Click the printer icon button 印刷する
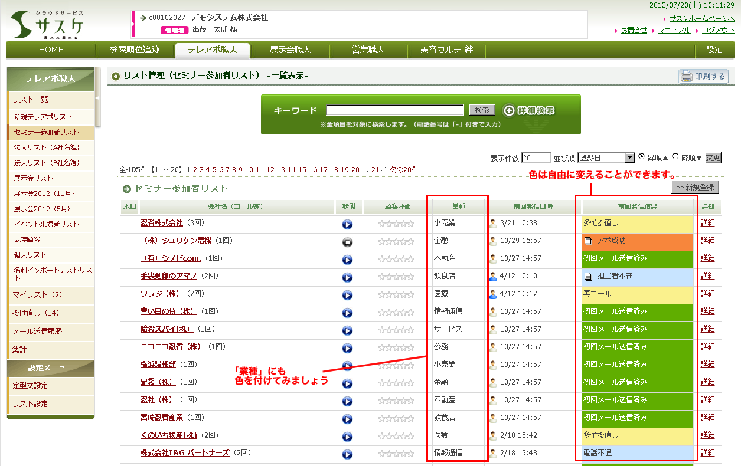The width and height of the screenshot is (741, 466). tap(703, 76)
